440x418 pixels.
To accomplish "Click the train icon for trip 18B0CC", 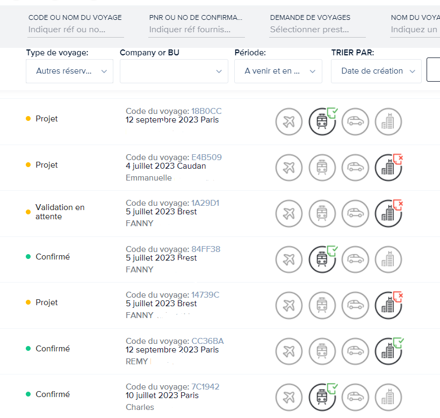I will [322, 121].
